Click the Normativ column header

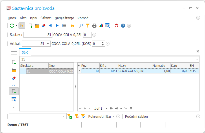pyautogui.click(x=161, y=66)
